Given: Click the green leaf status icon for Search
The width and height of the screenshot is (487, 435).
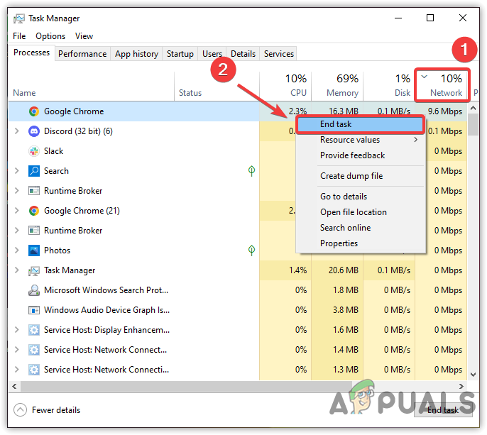Looking at the screenshot, I should (251, 170).
